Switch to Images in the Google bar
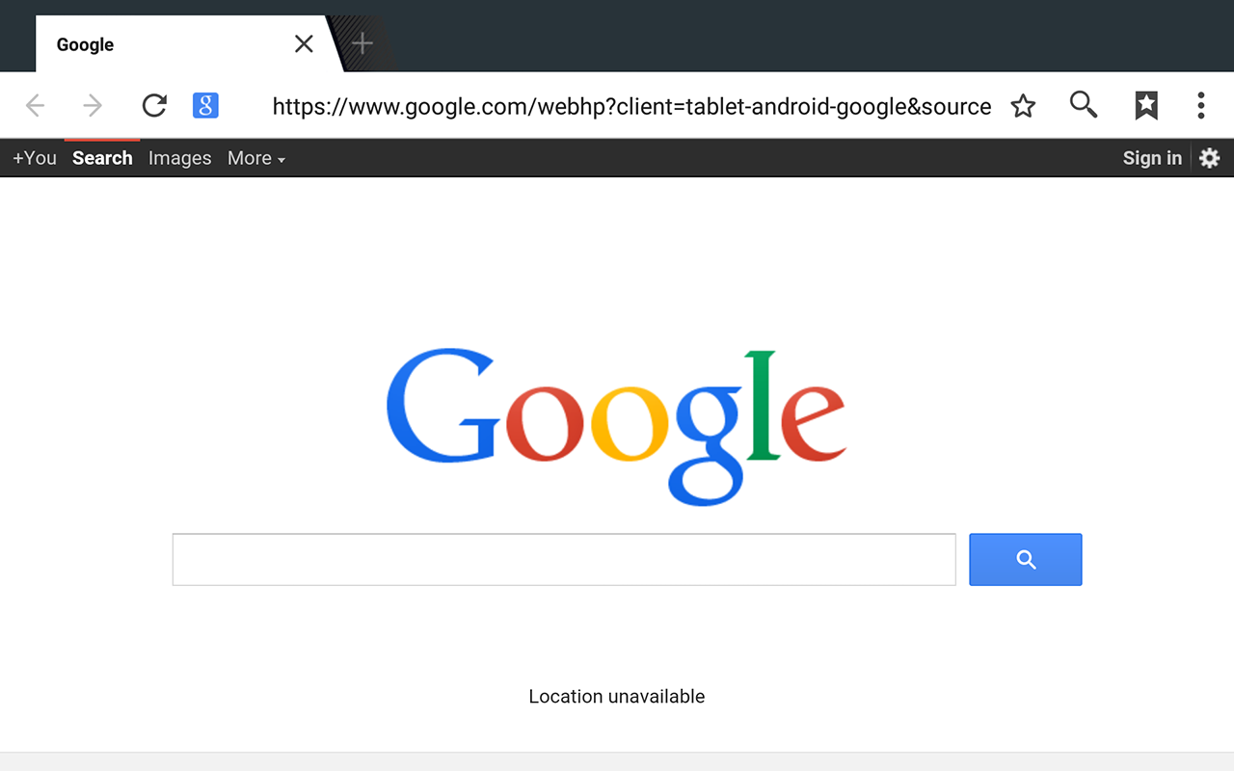Image resolution: width=1234 pixels, height=771 pixels. pyautogui.click(x=179, y=158)
